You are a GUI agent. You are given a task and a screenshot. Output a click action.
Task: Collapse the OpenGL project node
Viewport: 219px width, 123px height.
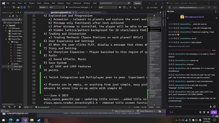4,26
